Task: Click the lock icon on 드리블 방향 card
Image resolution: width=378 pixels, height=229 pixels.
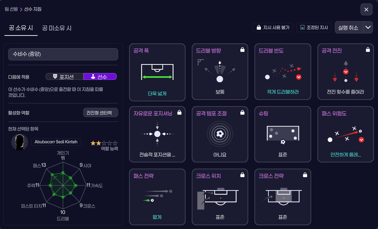Action: pyautogui.click(x=242, y=49)
